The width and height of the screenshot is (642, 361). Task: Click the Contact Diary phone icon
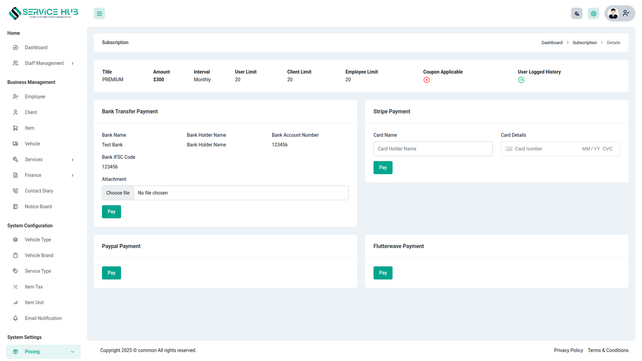pos(15,191)
